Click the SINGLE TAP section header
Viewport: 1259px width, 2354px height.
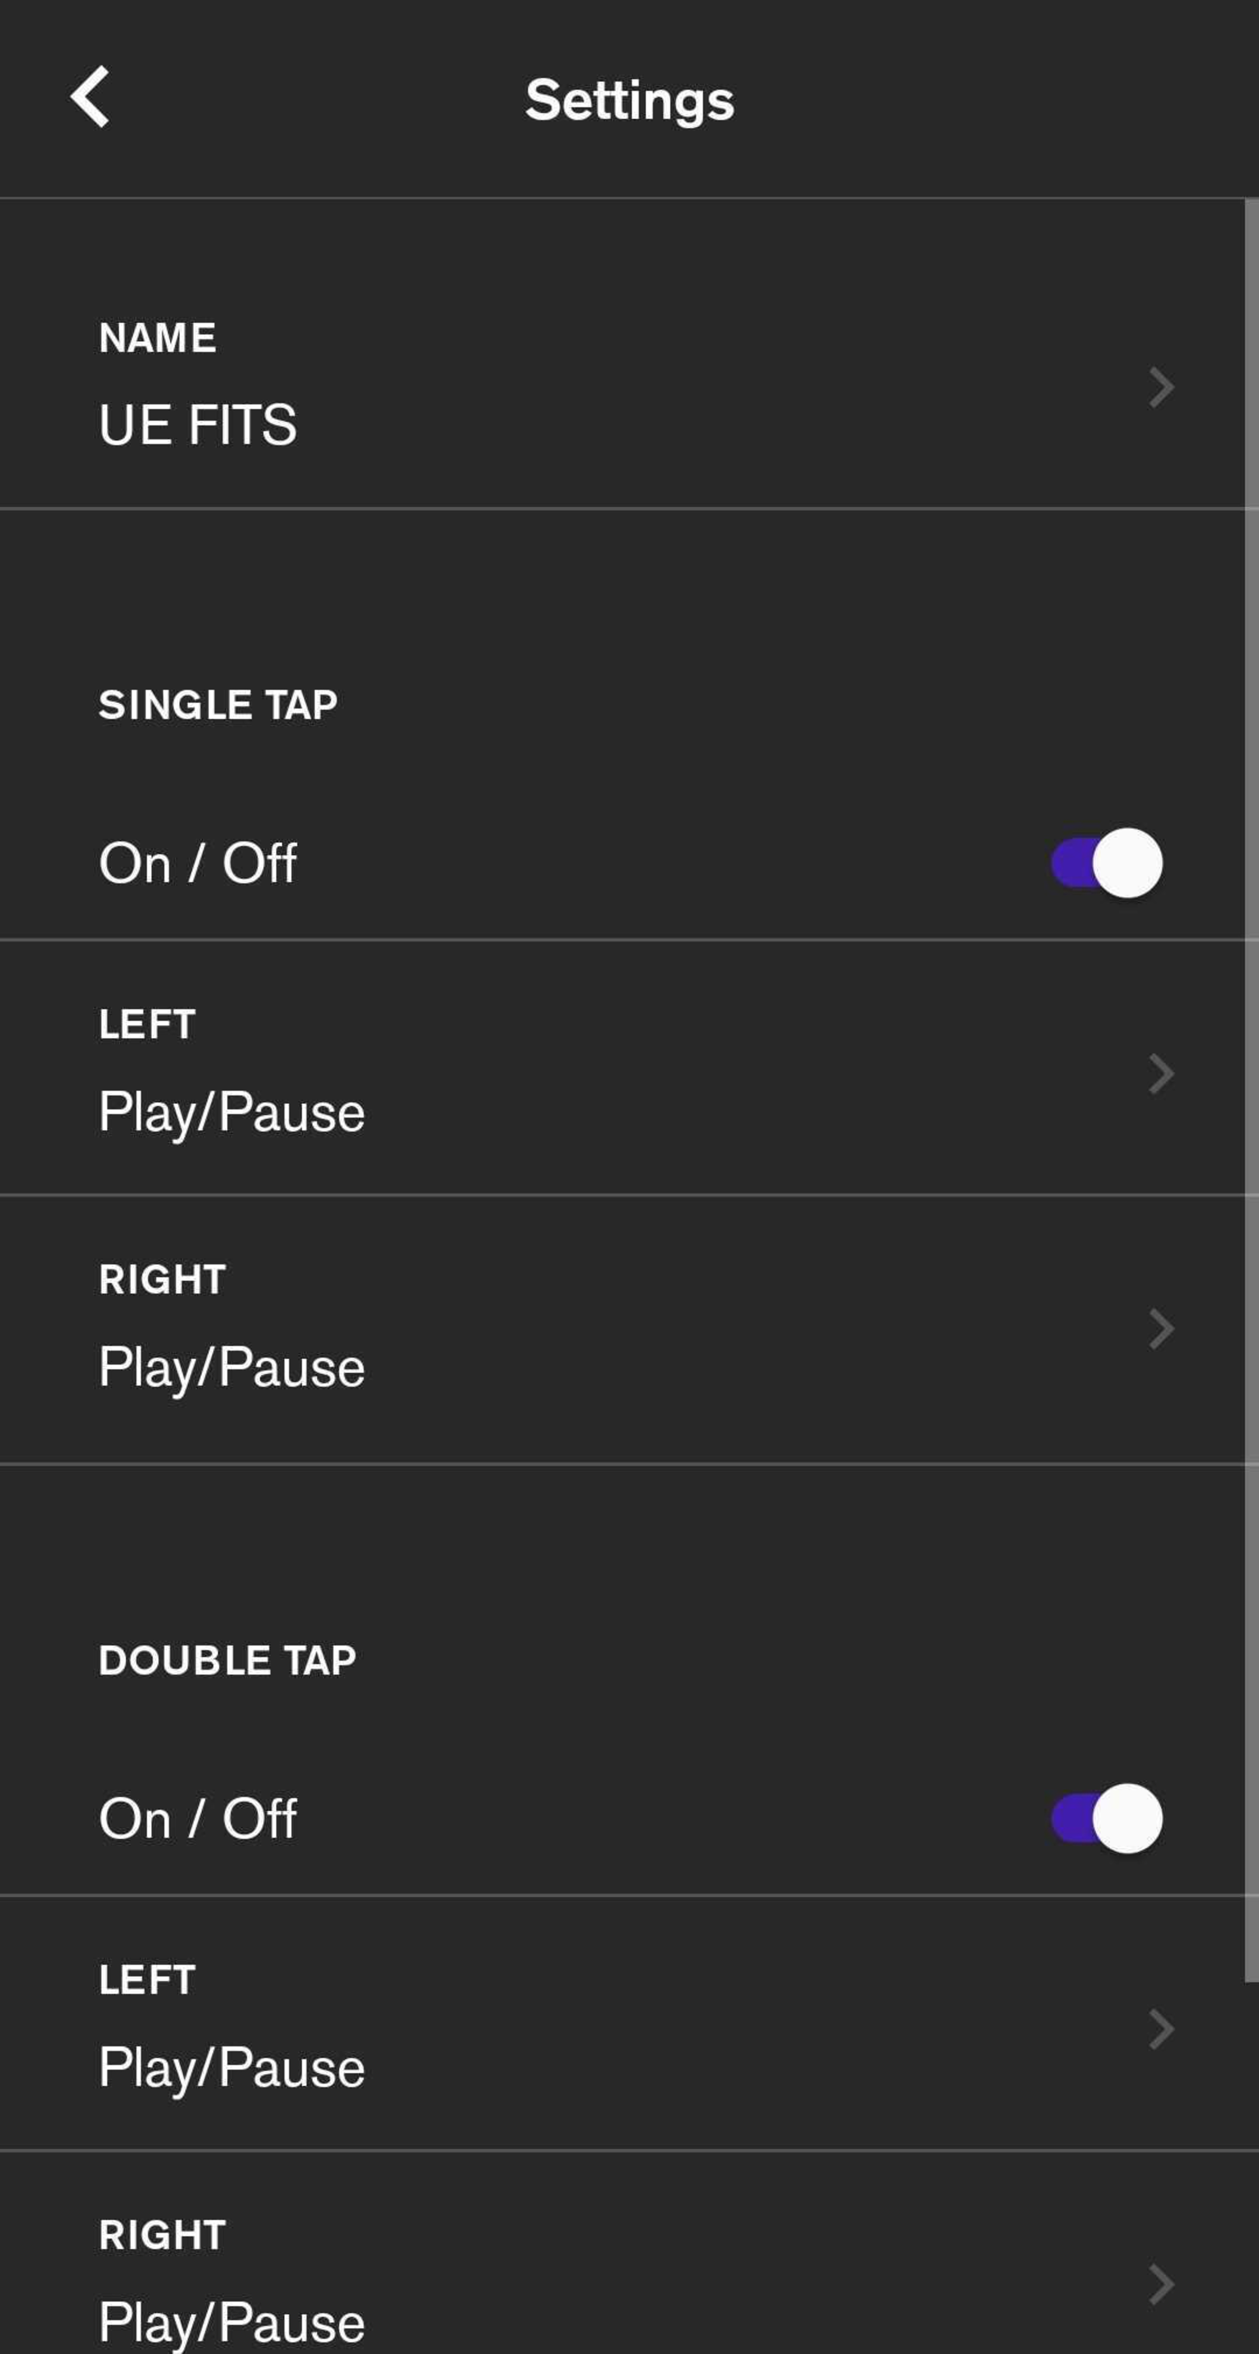[x=218, y=705]
